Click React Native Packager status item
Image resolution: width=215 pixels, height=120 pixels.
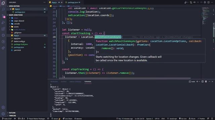36,119
